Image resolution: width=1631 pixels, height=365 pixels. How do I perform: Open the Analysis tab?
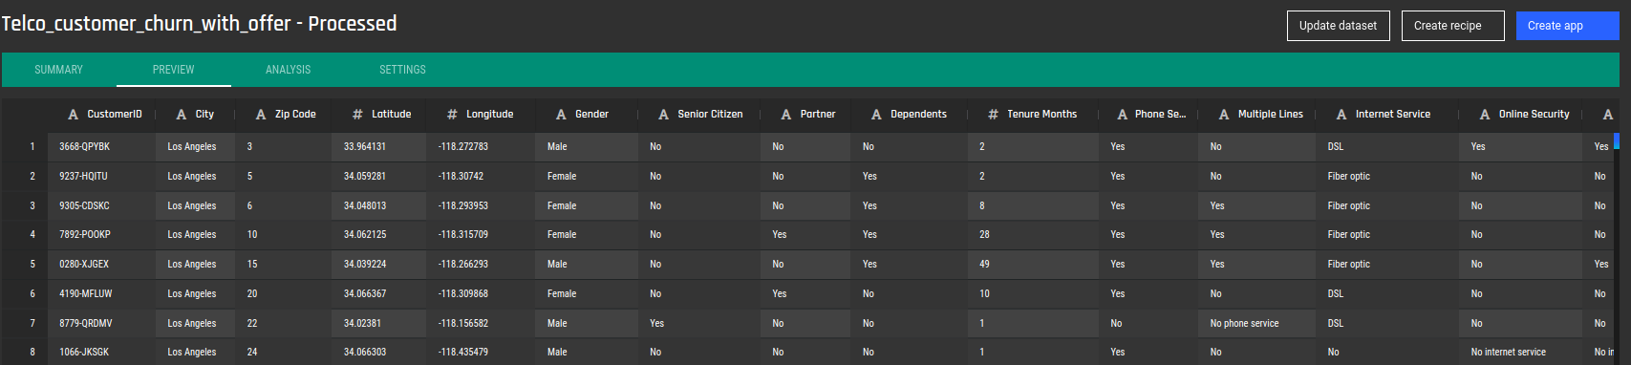tap(289, 70)
